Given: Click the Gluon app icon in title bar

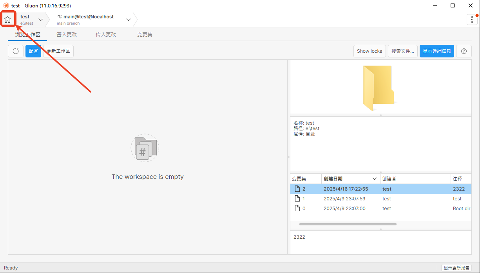Looking at the screenshot, I should click(x=6, y=6).
